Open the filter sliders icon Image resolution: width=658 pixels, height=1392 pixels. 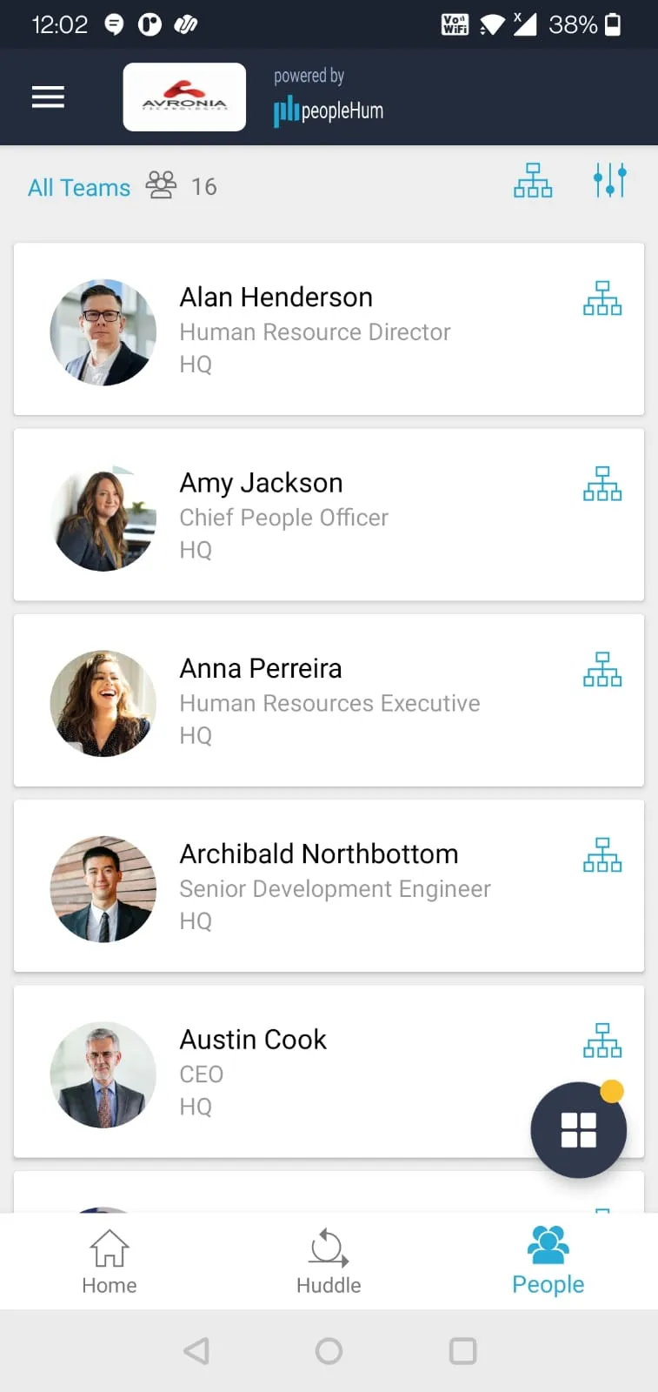[610, 180]
